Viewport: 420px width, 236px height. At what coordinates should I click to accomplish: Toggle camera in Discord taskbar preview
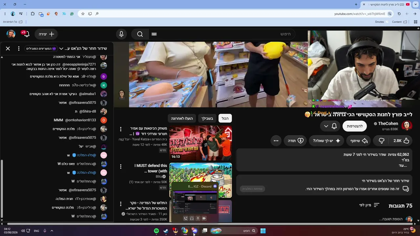[204, 218]
